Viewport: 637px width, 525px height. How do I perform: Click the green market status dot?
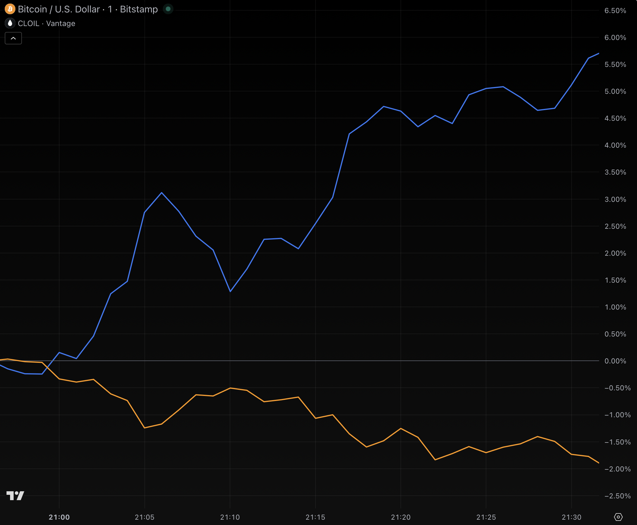tap(168, 9)
